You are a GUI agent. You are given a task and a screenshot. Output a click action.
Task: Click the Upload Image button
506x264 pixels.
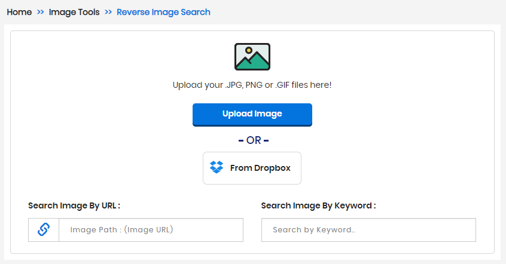click(x=252, y=115)
